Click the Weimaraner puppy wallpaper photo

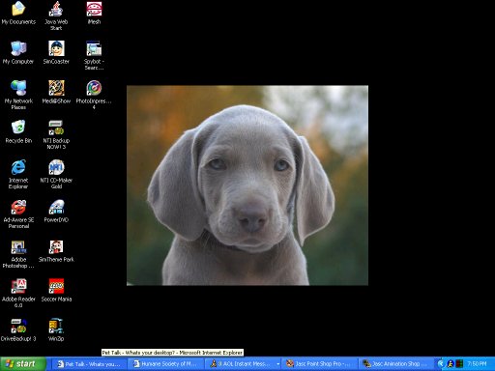247,185
